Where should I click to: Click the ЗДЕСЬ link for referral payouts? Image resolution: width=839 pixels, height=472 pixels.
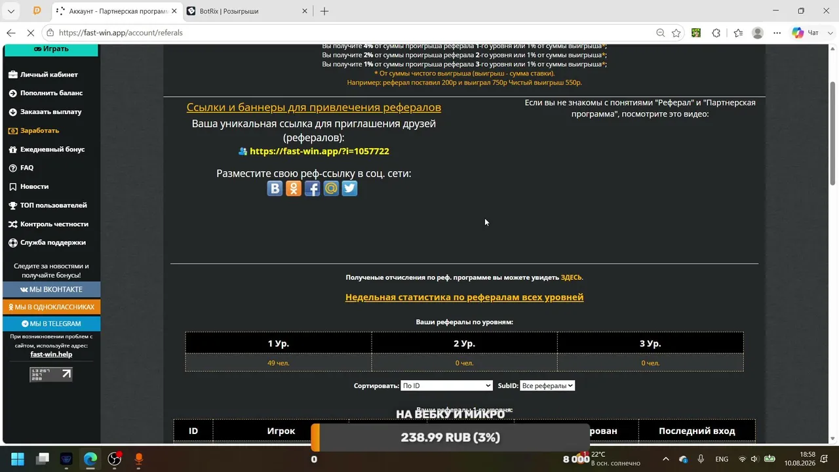click(x=572, y=277)
